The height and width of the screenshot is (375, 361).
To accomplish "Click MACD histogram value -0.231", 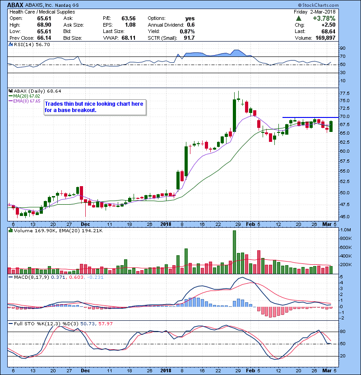I will click(95, 277).
